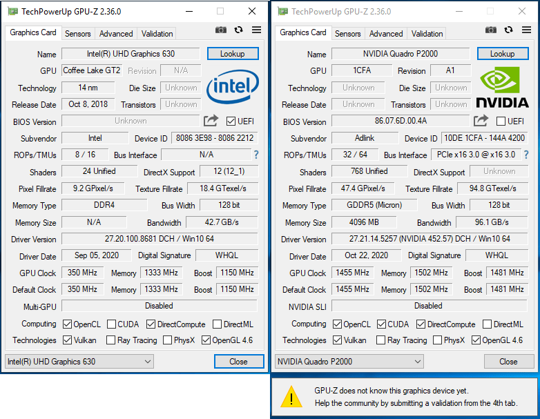
Task: Open hamburger menu in NVIDIA GPU-Z window
Action: pos(526,30)
